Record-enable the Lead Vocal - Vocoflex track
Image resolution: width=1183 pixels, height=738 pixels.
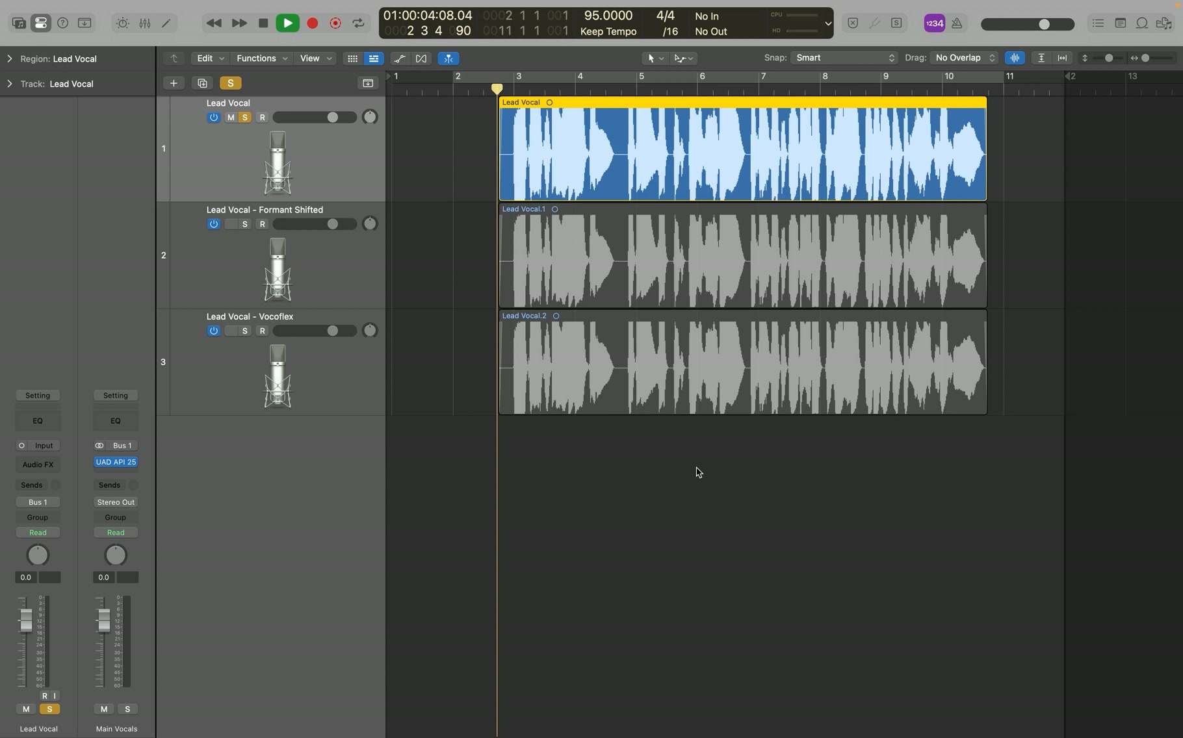tap(263, 331)
